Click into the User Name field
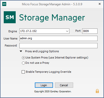The width and height of the screenshot is (104, 98). (58, 38)
